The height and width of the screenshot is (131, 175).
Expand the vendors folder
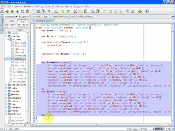pyautogui.click(x=6, y=107)
